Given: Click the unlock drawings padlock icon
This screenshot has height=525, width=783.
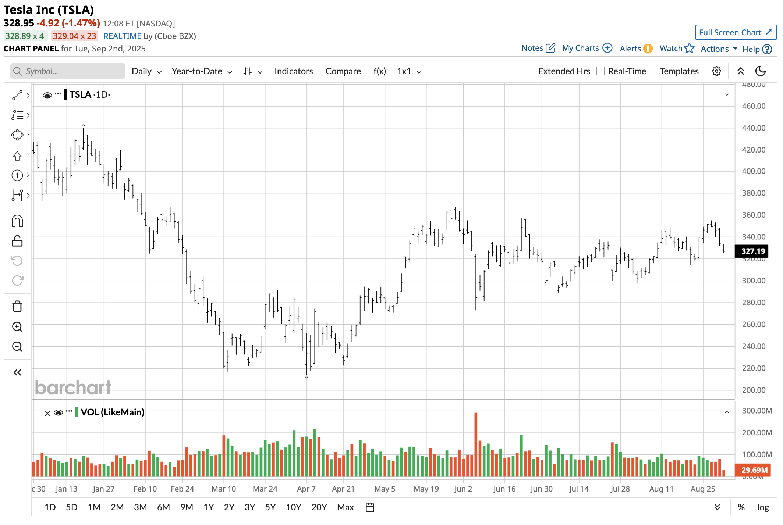Looking at the screenshot, I should click(17, 241).
